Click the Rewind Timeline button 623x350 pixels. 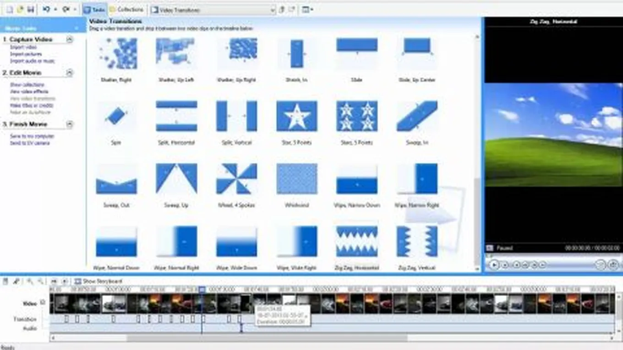pos(54,281)
